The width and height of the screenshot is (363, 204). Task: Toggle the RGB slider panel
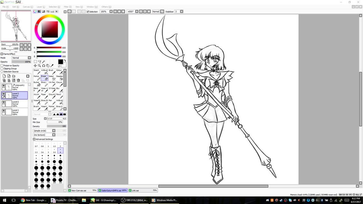click(x=39, y=11)
